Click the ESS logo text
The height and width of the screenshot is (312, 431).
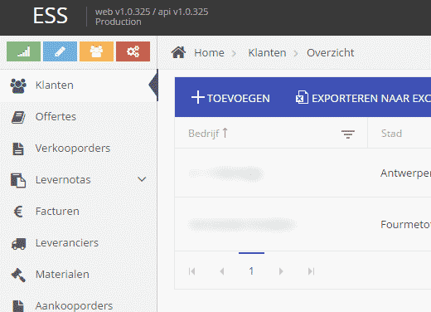coord(50,16)
